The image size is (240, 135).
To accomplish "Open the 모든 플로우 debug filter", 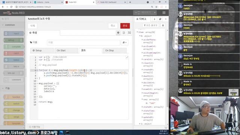I will [x=151, y=25].
